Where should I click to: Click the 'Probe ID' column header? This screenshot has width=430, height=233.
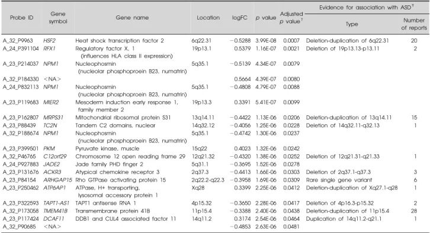coord(22,18)
